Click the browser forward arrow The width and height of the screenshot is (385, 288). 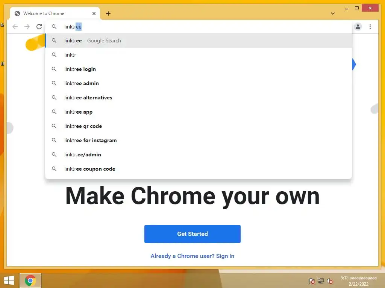coord(27,27)
